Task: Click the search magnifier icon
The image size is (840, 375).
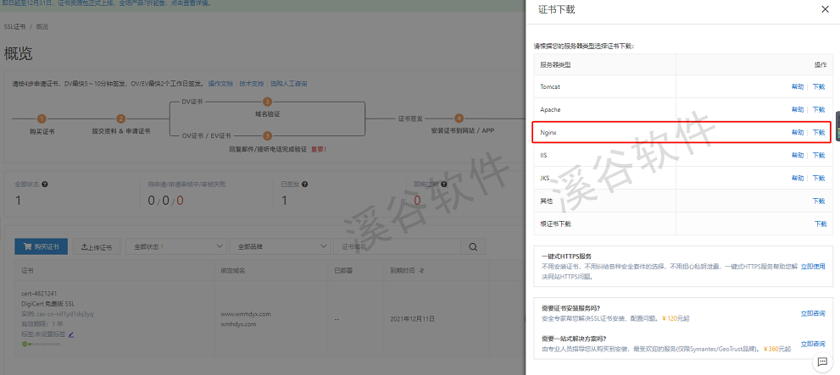Action: [473, 246]
